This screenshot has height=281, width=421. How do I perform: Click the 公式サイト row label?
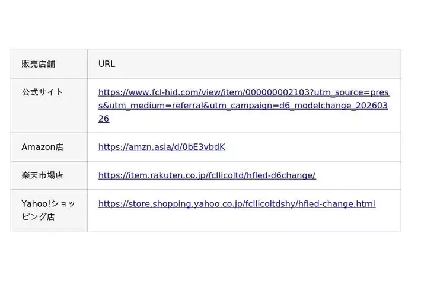(x=43, y=92)
